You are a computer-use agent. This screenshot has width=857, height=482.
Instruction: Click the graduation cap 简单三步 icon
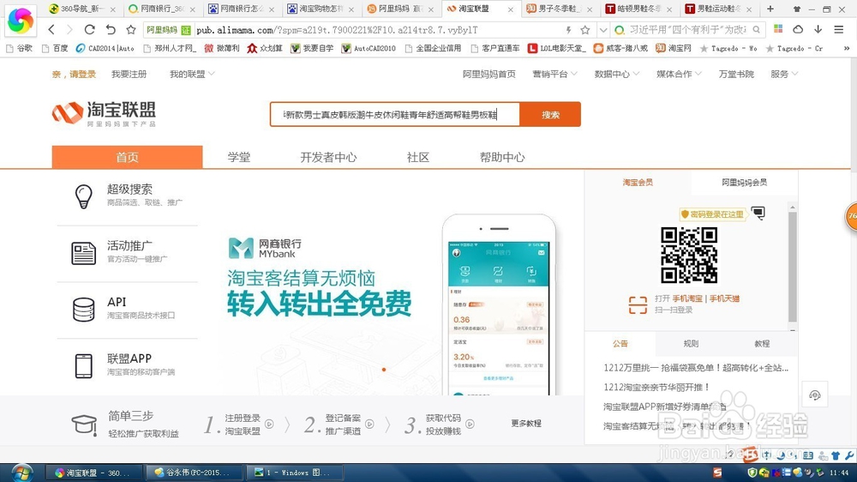point(84,424)
